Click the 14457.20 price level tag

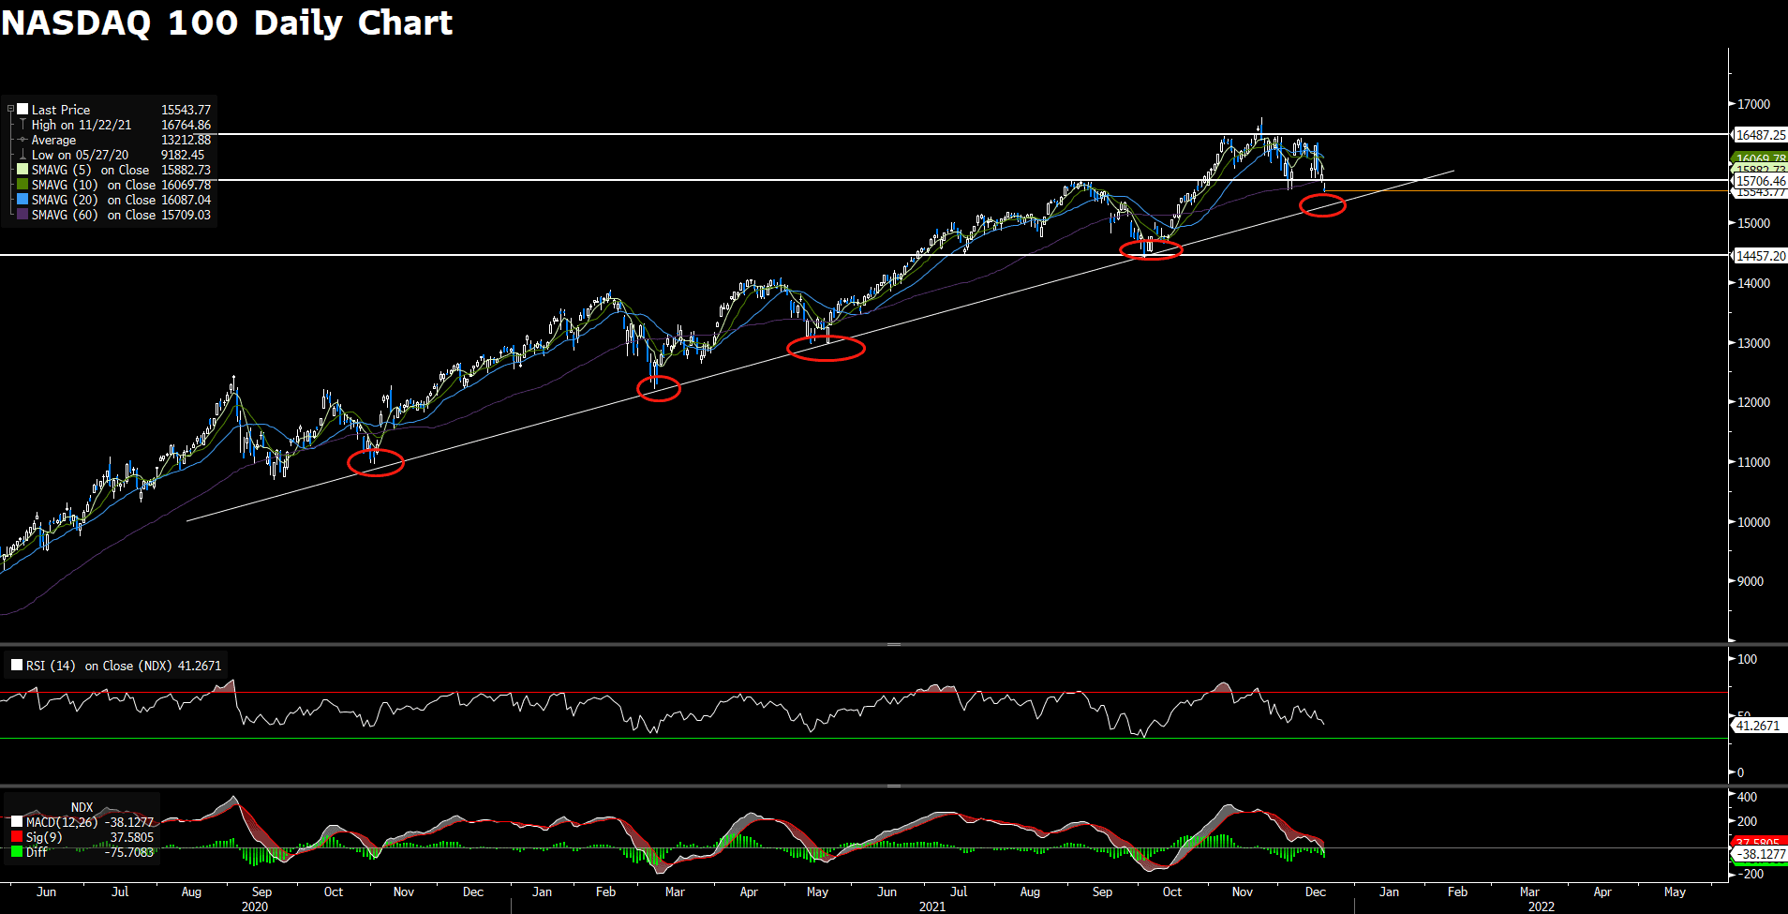1760,256
